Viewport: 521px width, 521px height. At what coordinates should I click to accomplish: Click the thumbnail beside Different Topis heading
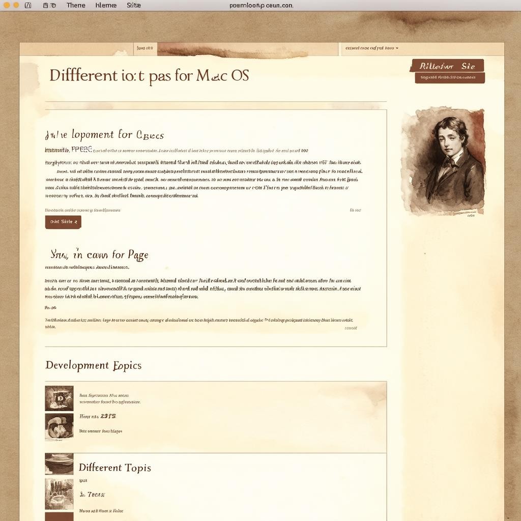(59, 464)
